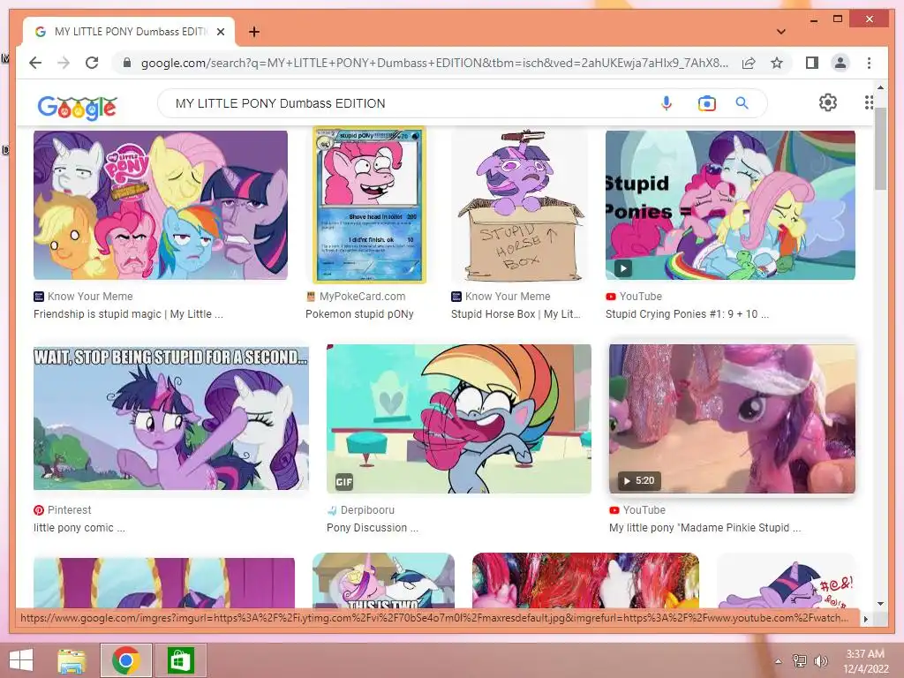The width and height of the screenshot is (904, 678).
Task: Share this page from address bar
Action: coord(749,63)
